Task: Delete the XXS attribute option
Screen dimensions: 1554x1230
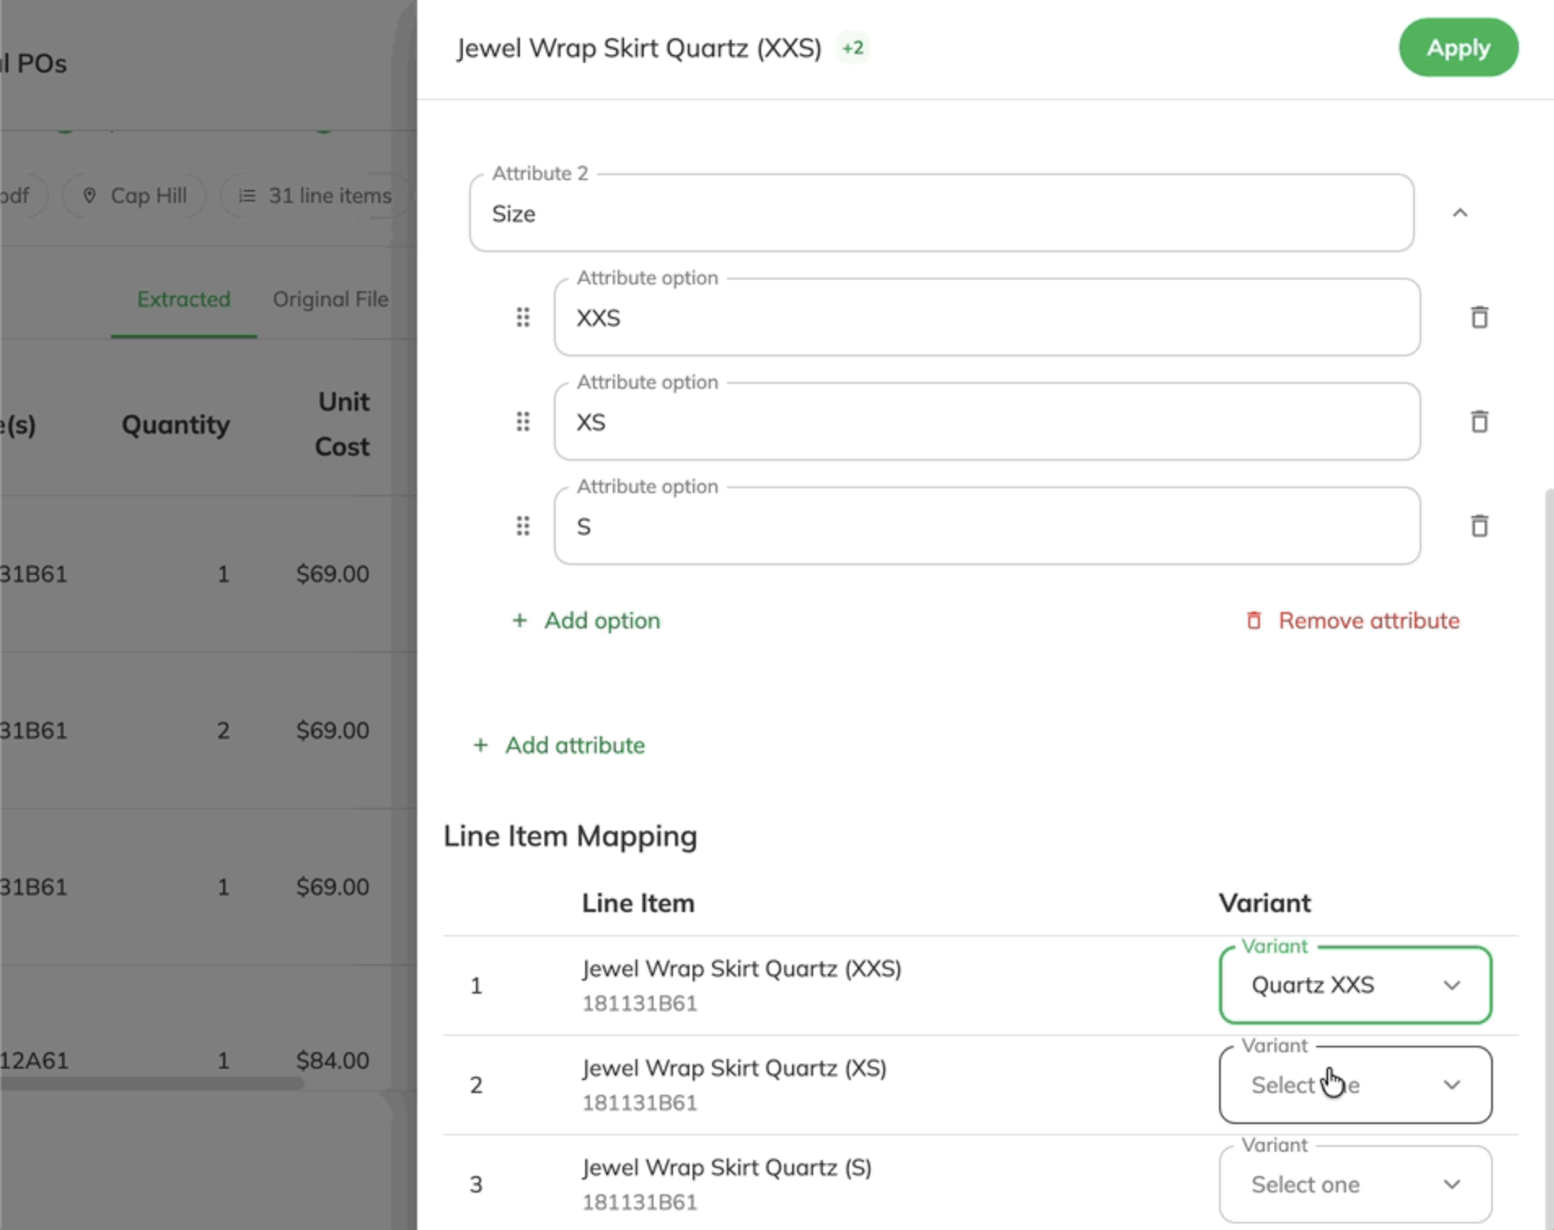Action: 1479,317
